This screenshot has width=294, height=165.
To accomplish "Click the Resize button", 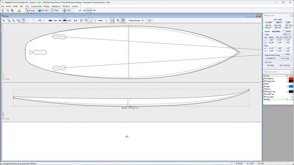I will tap(288, 31).
